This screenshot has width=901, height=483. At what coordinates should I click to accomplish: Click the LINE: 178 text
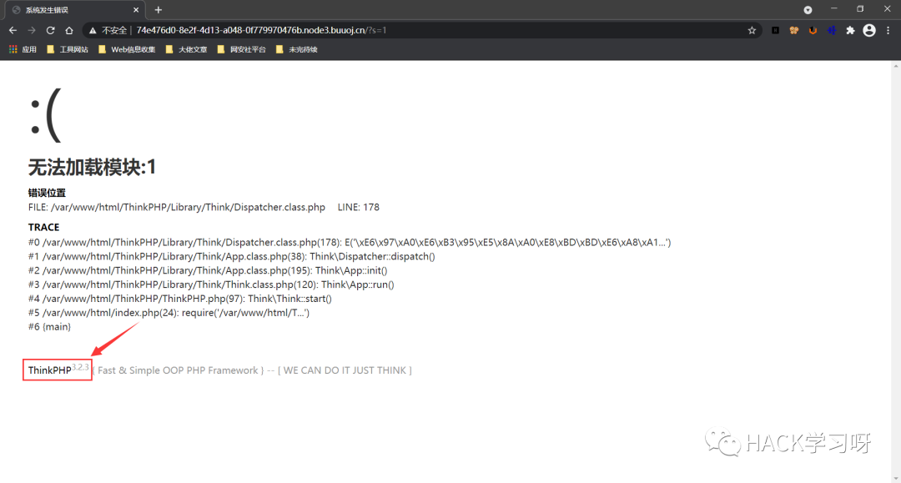coord(359,208)
